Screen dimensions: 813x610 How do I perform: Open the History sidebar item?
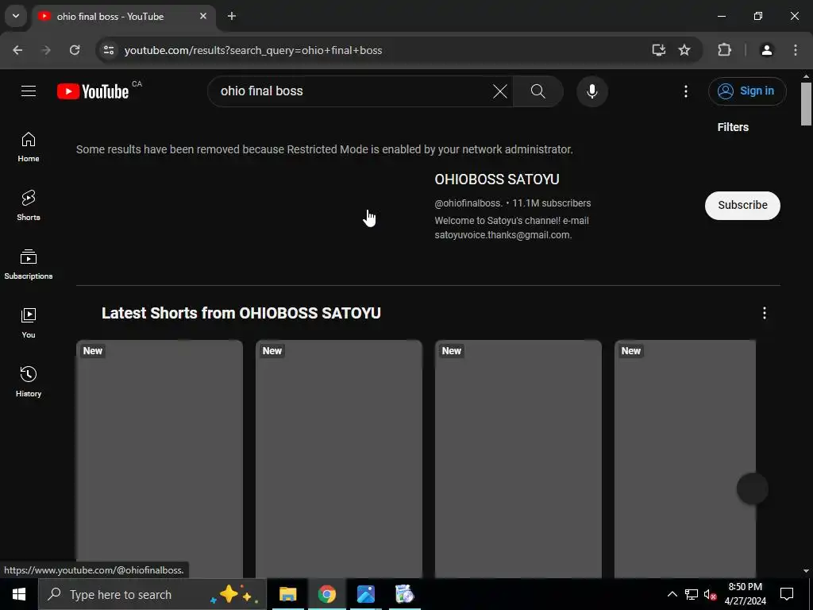pos(29,382)
